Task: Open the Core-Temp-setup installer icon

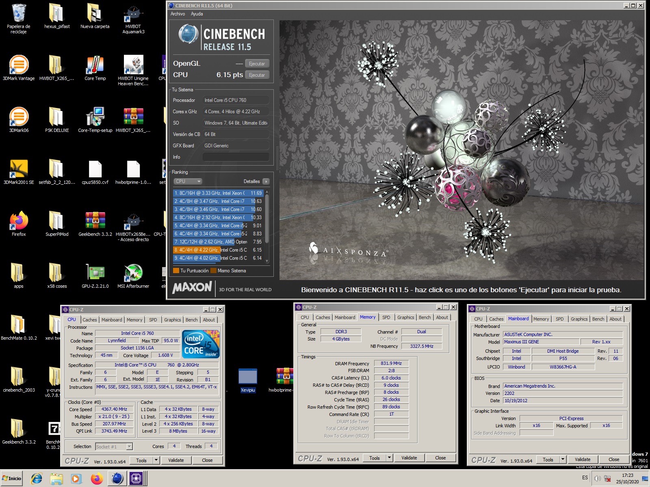Action: (x=95, y=120)
